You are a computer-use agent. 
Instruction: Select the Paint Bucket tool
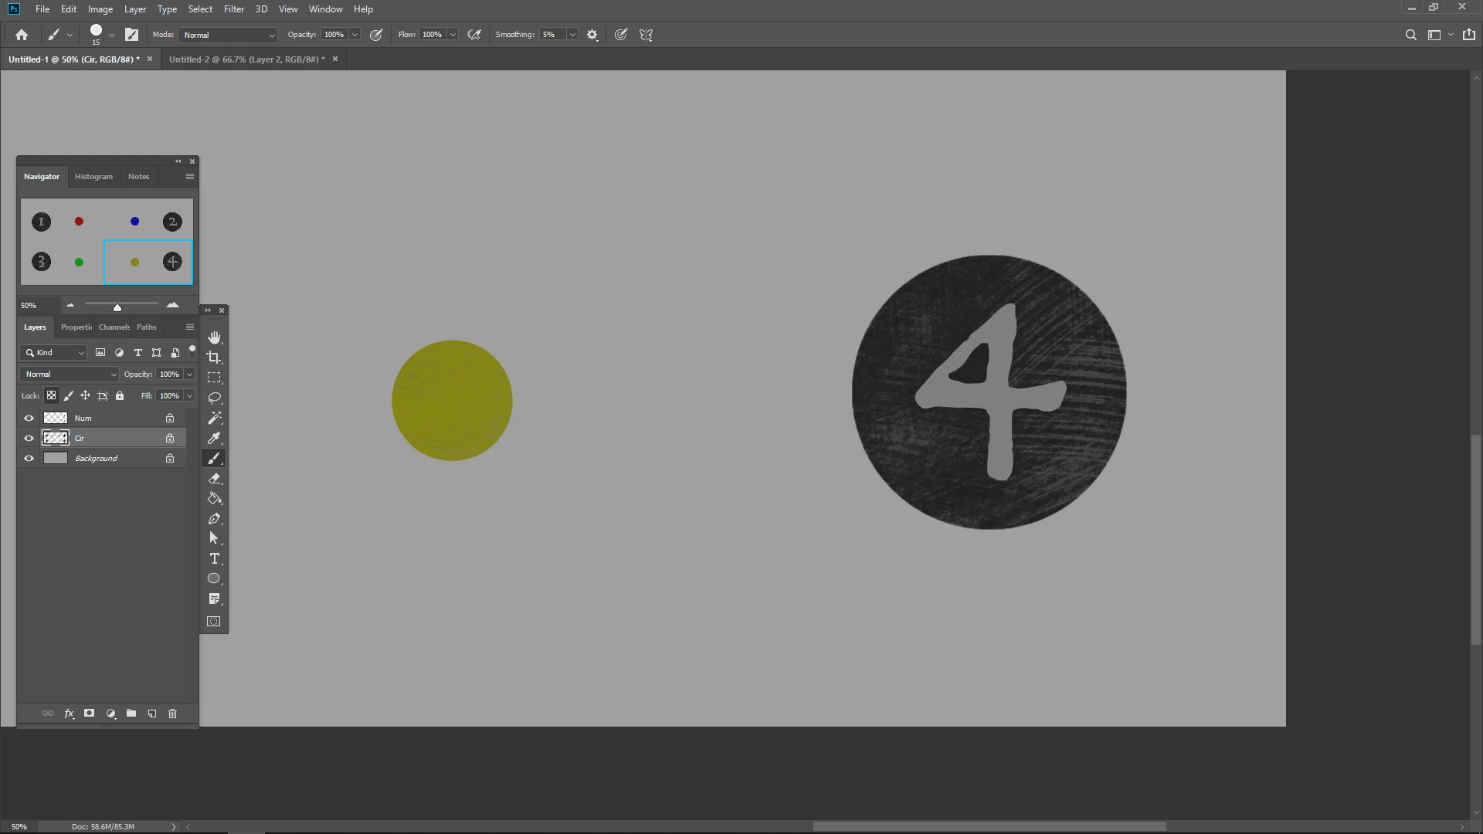(x=214, y=499)
